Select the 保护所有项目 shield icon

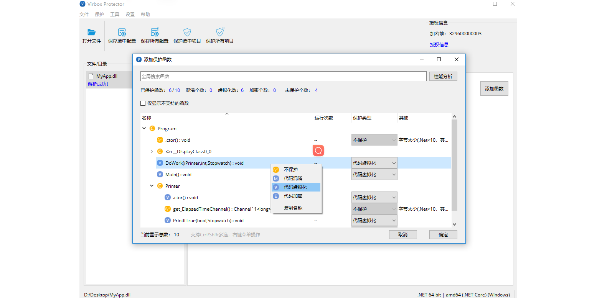(x=219, y=35)
